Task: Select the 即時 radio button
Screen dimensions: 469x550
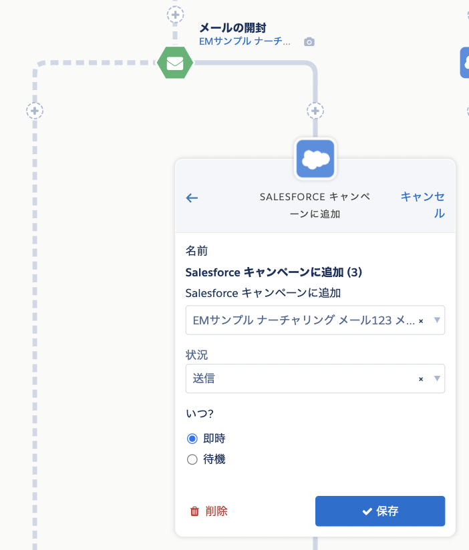Action: [x=192, y=439]
